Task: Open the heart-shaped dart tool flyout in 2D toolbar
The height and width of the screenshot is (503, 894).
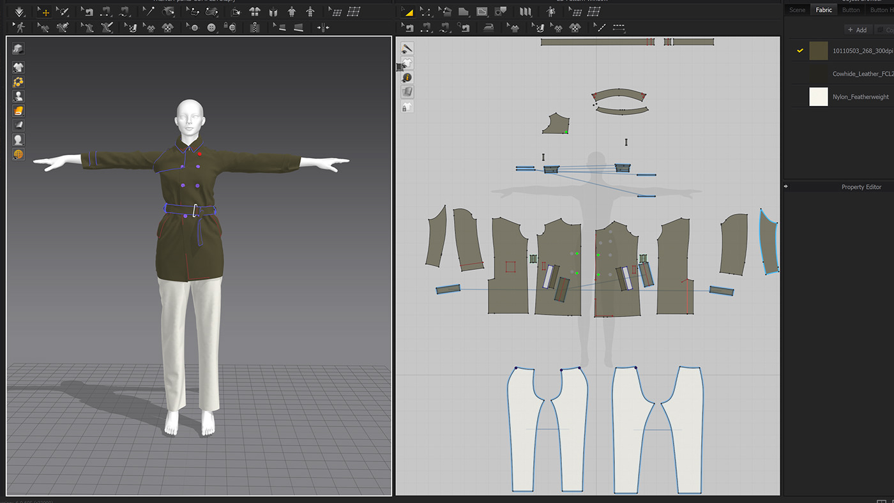Action: [500, 11]
